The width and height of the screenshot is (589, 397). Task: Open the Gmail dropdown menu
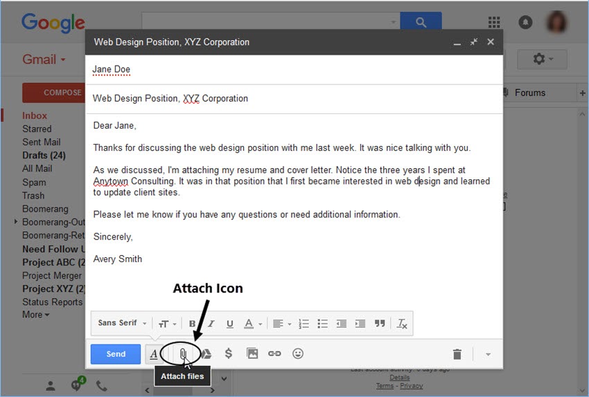pos(44,59)
